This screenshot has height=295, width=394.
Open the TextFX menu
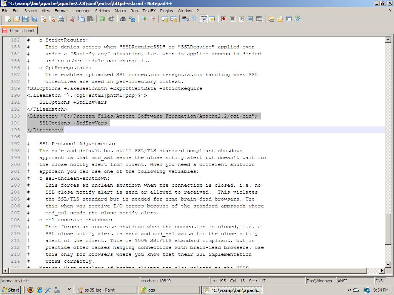click(149, 11)
